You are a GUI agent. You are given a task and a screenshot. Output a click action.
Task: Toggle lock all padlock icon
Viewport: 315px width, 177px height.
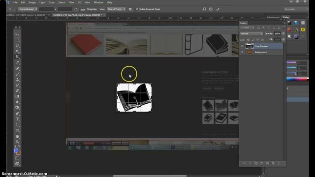(262, 40)
